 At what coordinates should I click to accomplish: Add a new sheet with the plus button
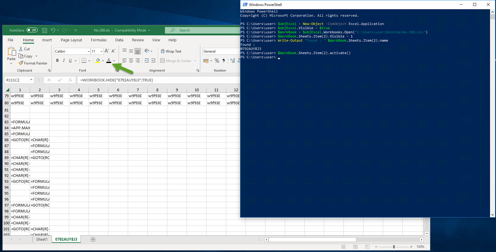[93, 240]
